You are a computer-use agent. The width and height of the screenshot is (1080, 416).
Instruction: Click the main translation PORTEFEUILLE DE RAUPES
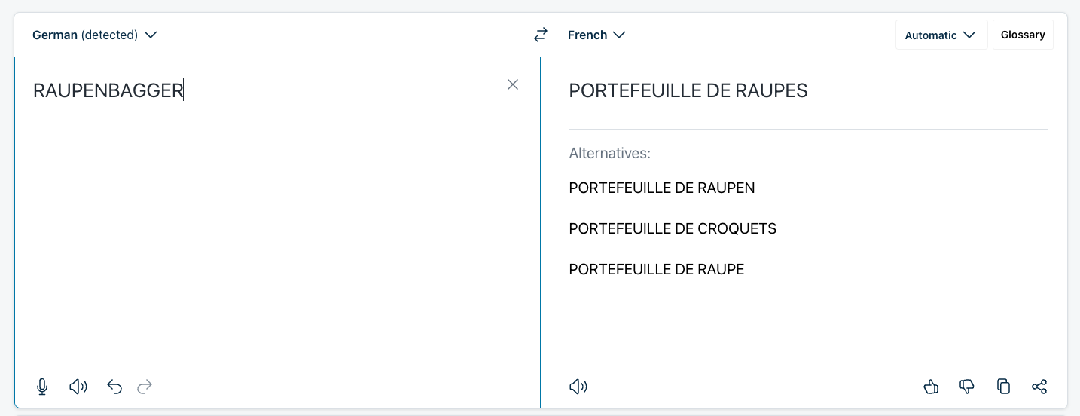point(688,90)
